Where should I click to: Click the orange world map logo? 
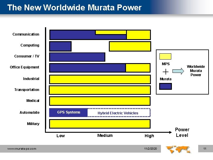(x=178, y=149)
